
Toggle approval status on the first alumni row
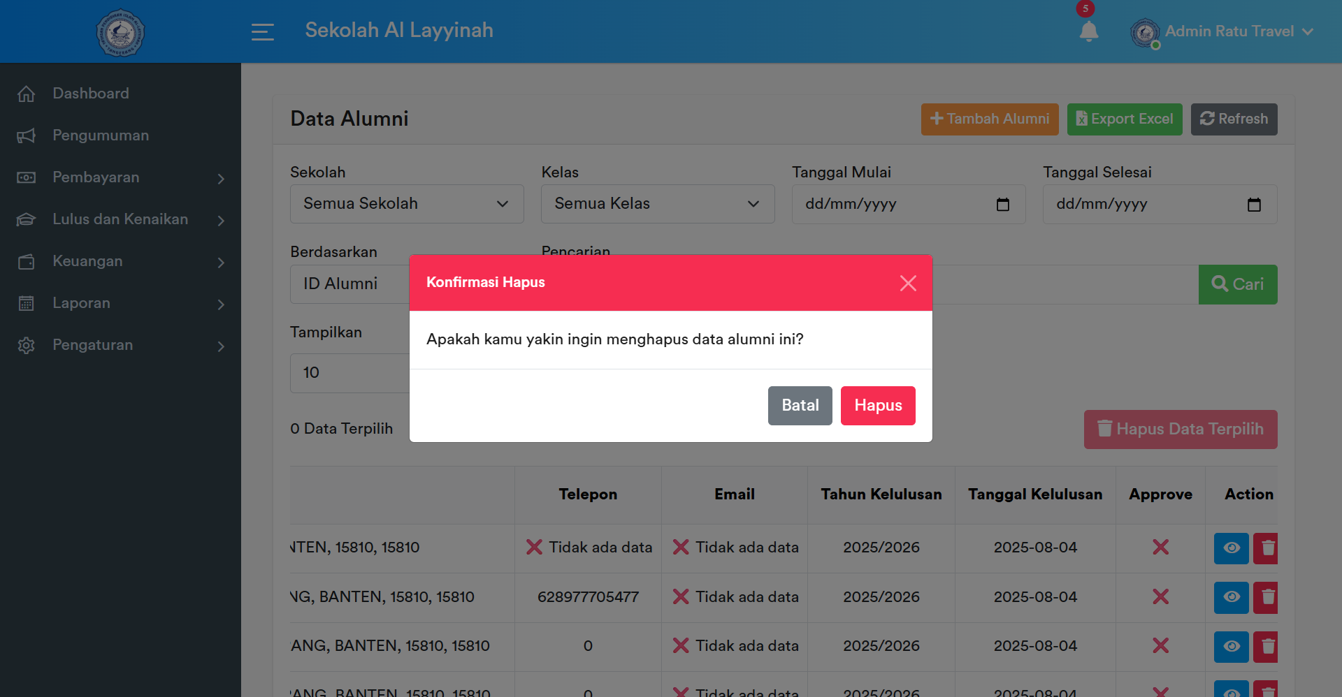point(1160,548)
